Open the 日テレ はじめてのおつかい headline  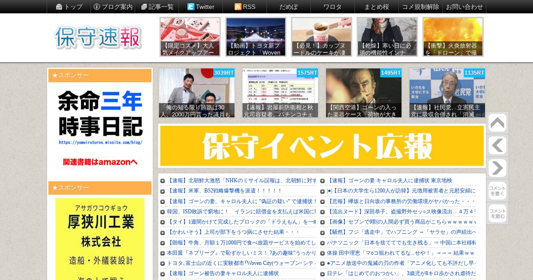[x=401, y=273]
